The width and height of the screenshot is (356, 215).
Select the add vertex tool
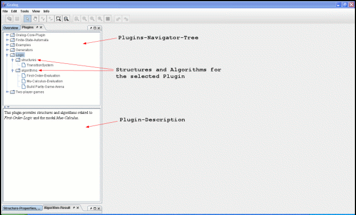coord(43,19)
